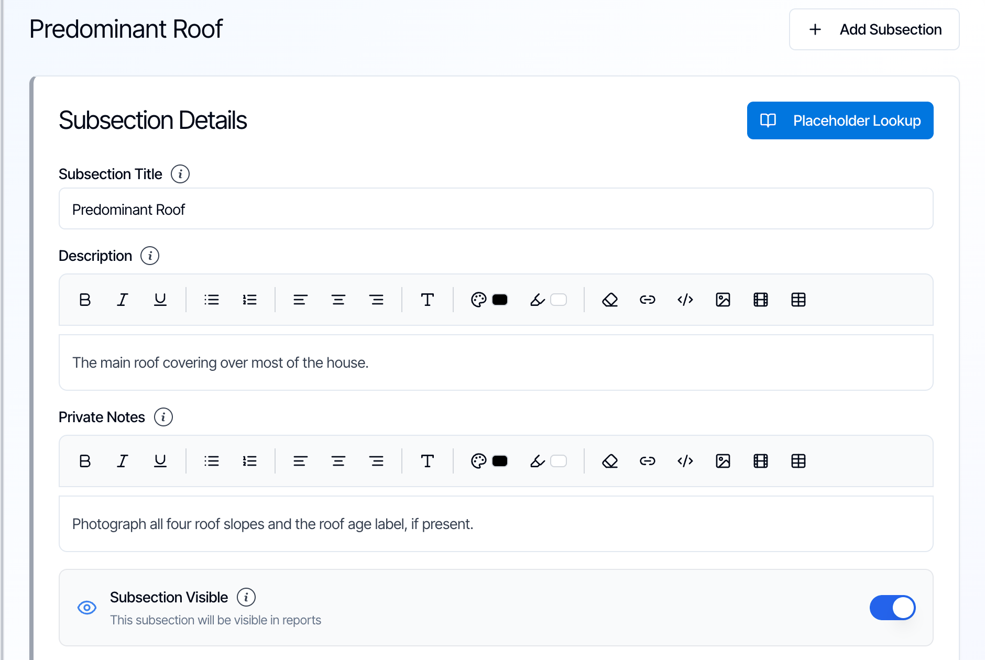
Task: Show info tooltip for Private Notes
Action: tap(163, 417)
